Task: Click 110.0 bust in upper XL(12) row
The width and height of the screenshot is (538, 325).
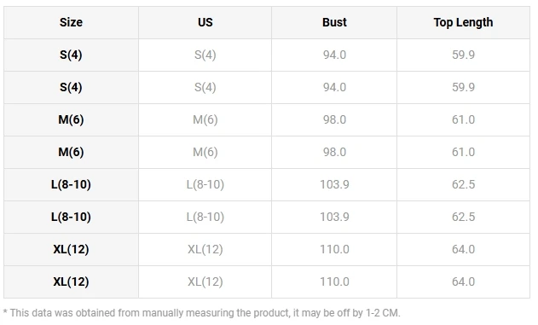Action: pos(334,249)
